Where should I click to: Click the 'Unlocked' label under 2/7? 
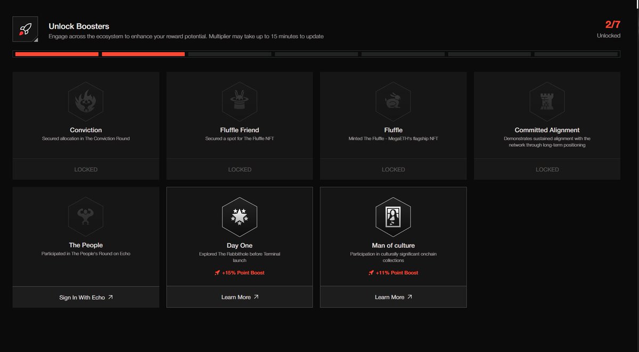point(609,36)
